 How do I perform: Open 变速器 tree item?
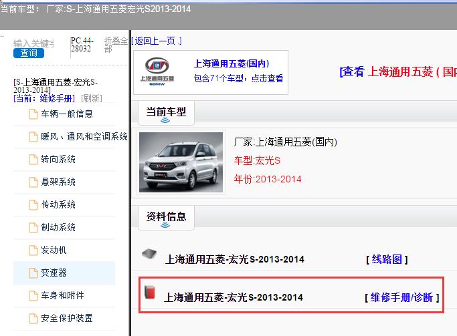(x=54, y=273)
